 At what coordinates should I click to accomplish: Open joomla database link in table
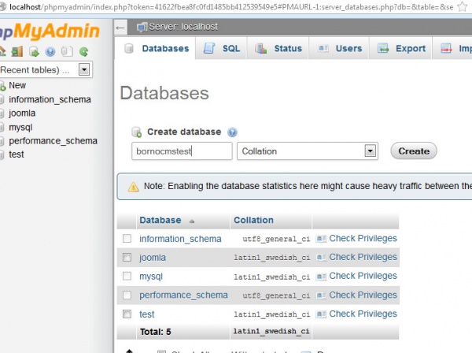click(153, 258)
